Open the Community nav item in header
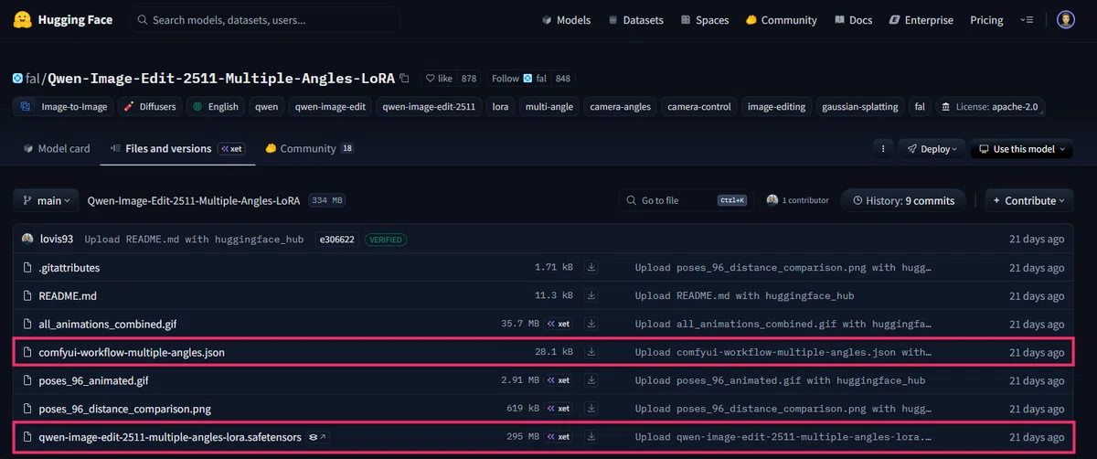 (x=781, y=20)
